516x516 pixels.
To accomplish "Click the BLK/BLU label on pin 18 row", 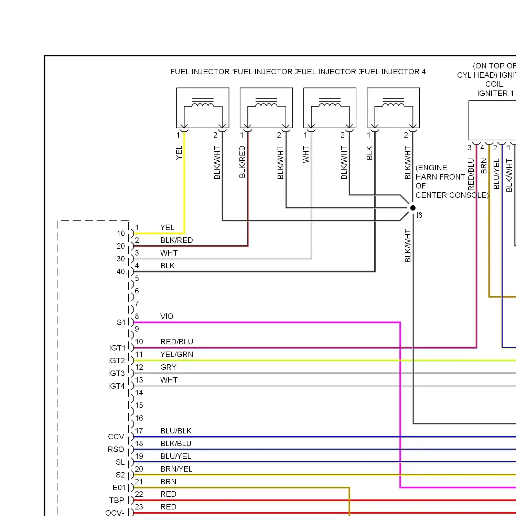I will [x=176, y=443].
